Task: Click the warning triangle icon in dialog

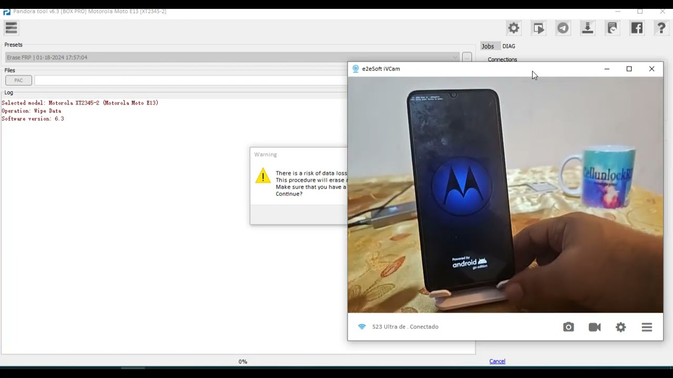Action: [x=263, y=176]
